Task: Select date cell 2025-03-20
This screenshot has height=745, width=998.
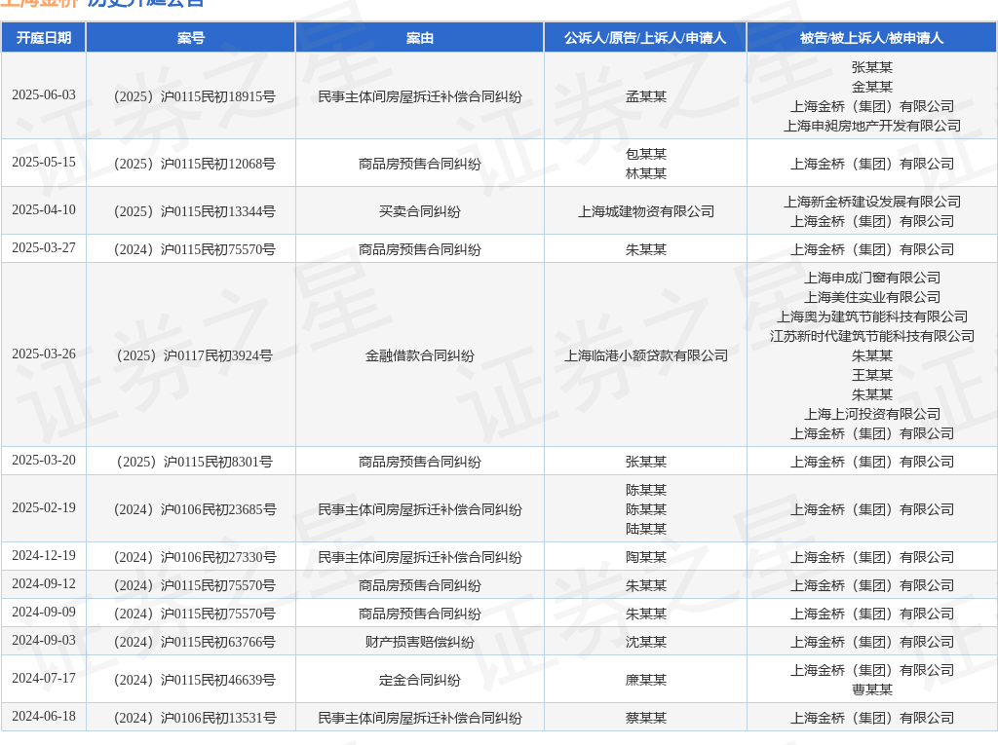Action: coord(43,460)
